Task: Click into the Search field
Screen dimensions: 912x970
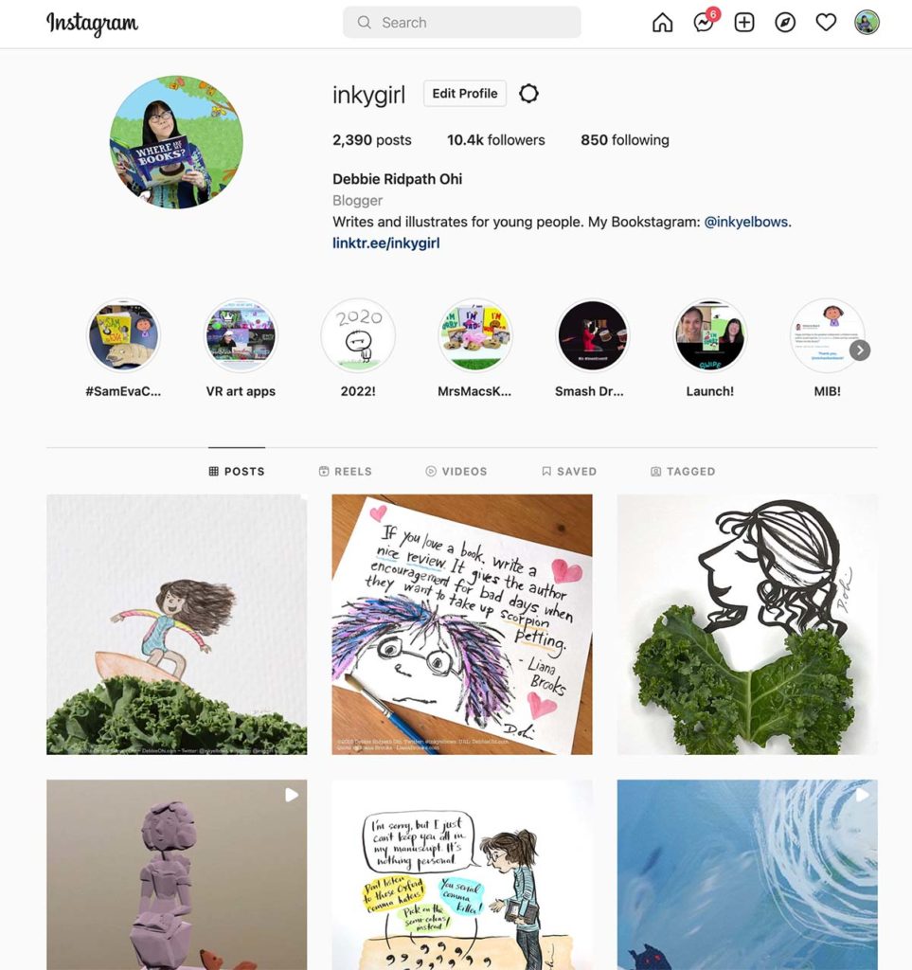Action: (462, 23)
